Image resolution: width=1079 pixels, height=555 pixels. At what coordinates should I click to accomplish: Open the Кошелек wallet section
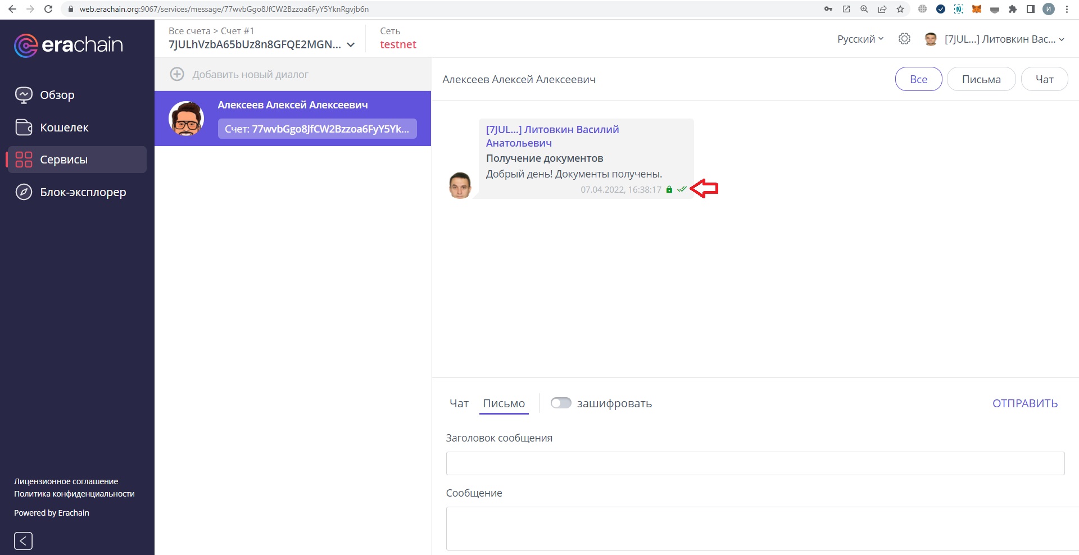(64, 128)
